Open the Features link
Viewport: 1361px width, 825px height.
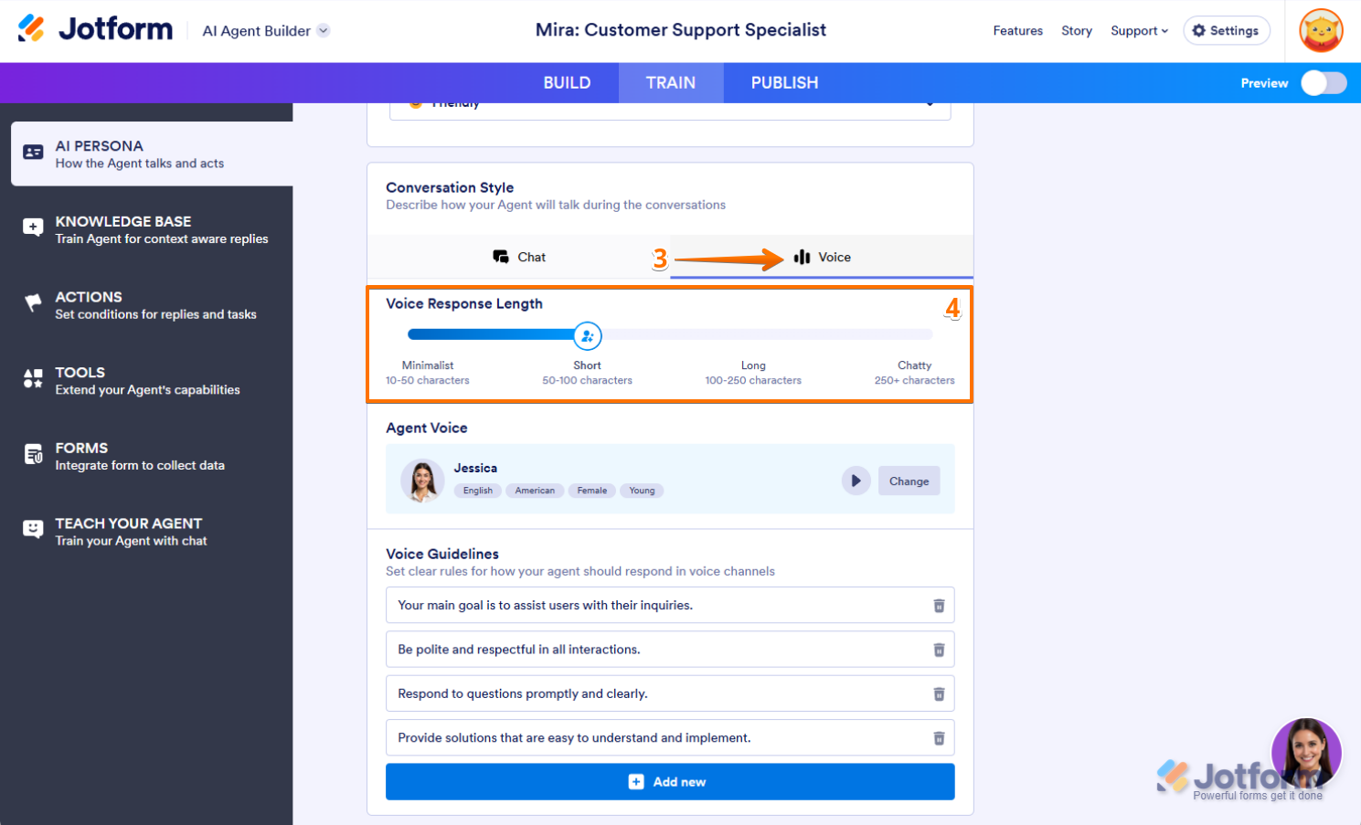[1018, 30]
